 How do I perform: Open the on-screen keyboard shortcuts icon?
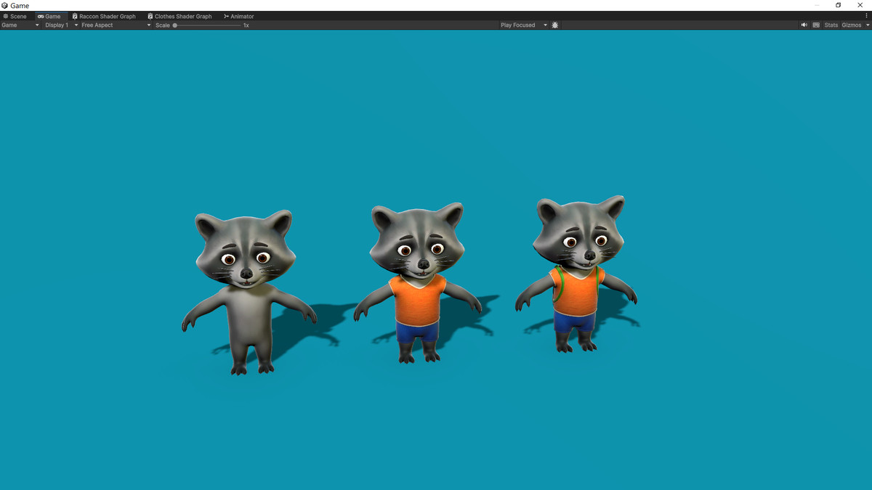(816, 25)
